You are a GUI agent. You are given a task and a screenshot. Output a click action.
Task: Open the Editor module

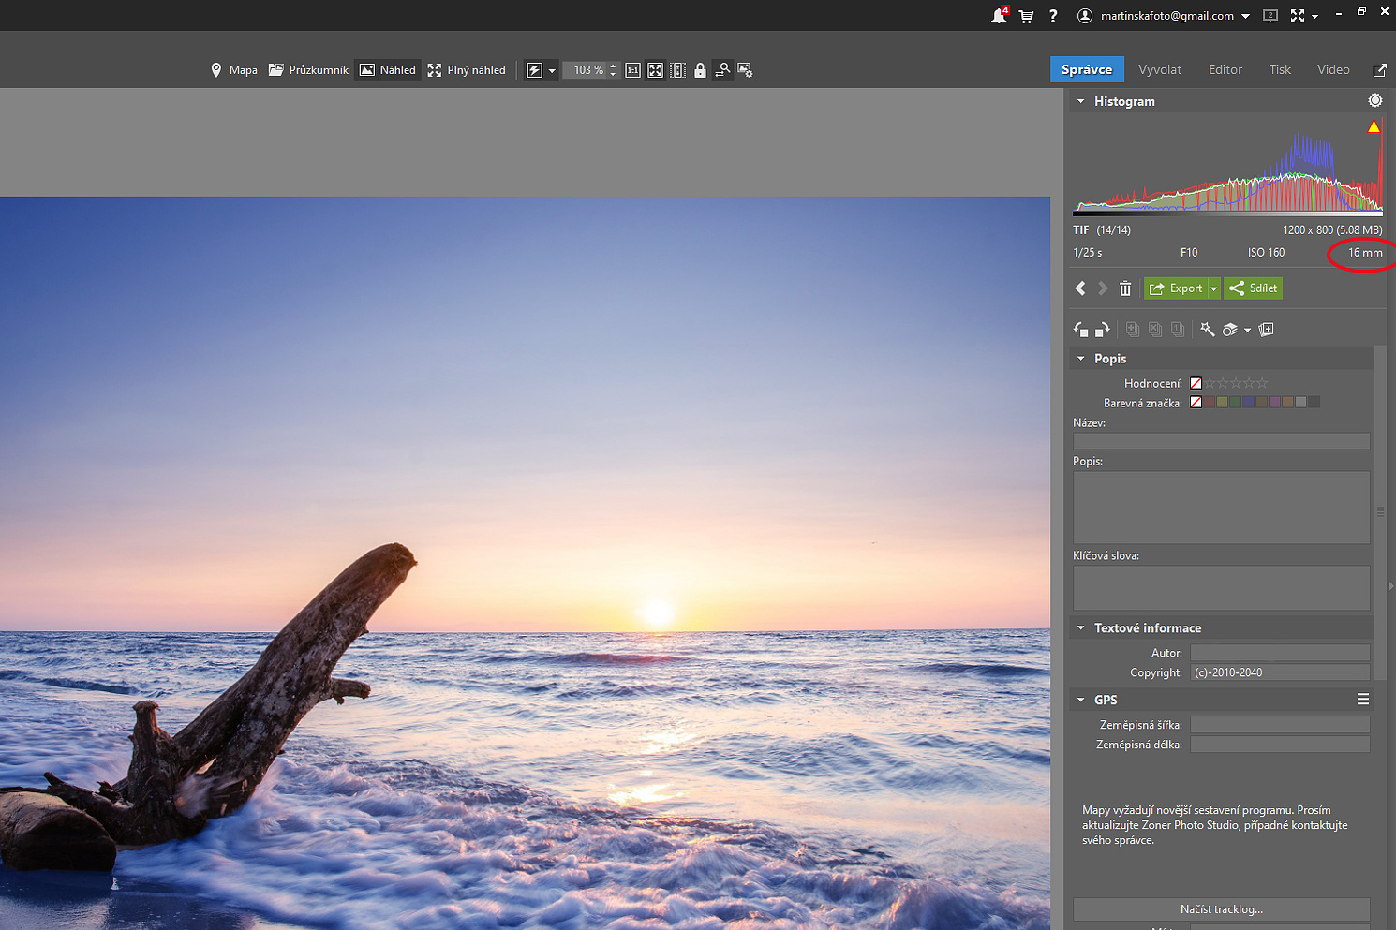pyautogui.click(x=1225, y=69)
